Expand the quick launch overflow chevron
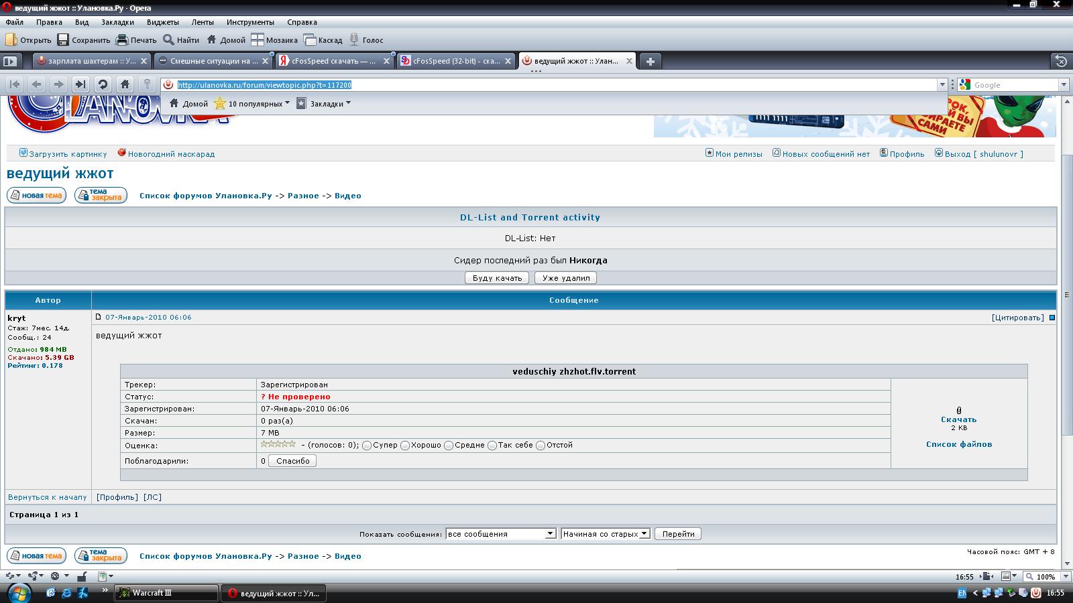Screen dimensions: 1073x603 [105, 590]
